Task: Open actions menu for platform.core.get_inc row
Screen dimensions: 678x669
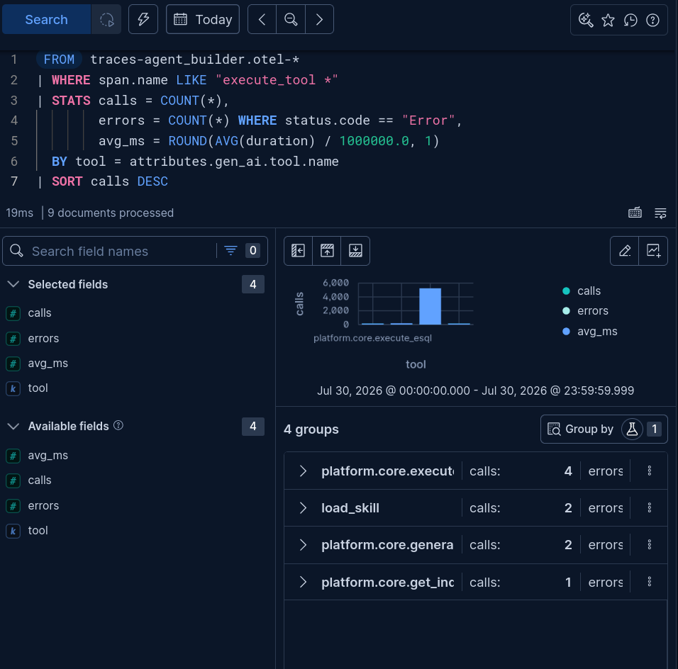Action: (x=649, y=582)
